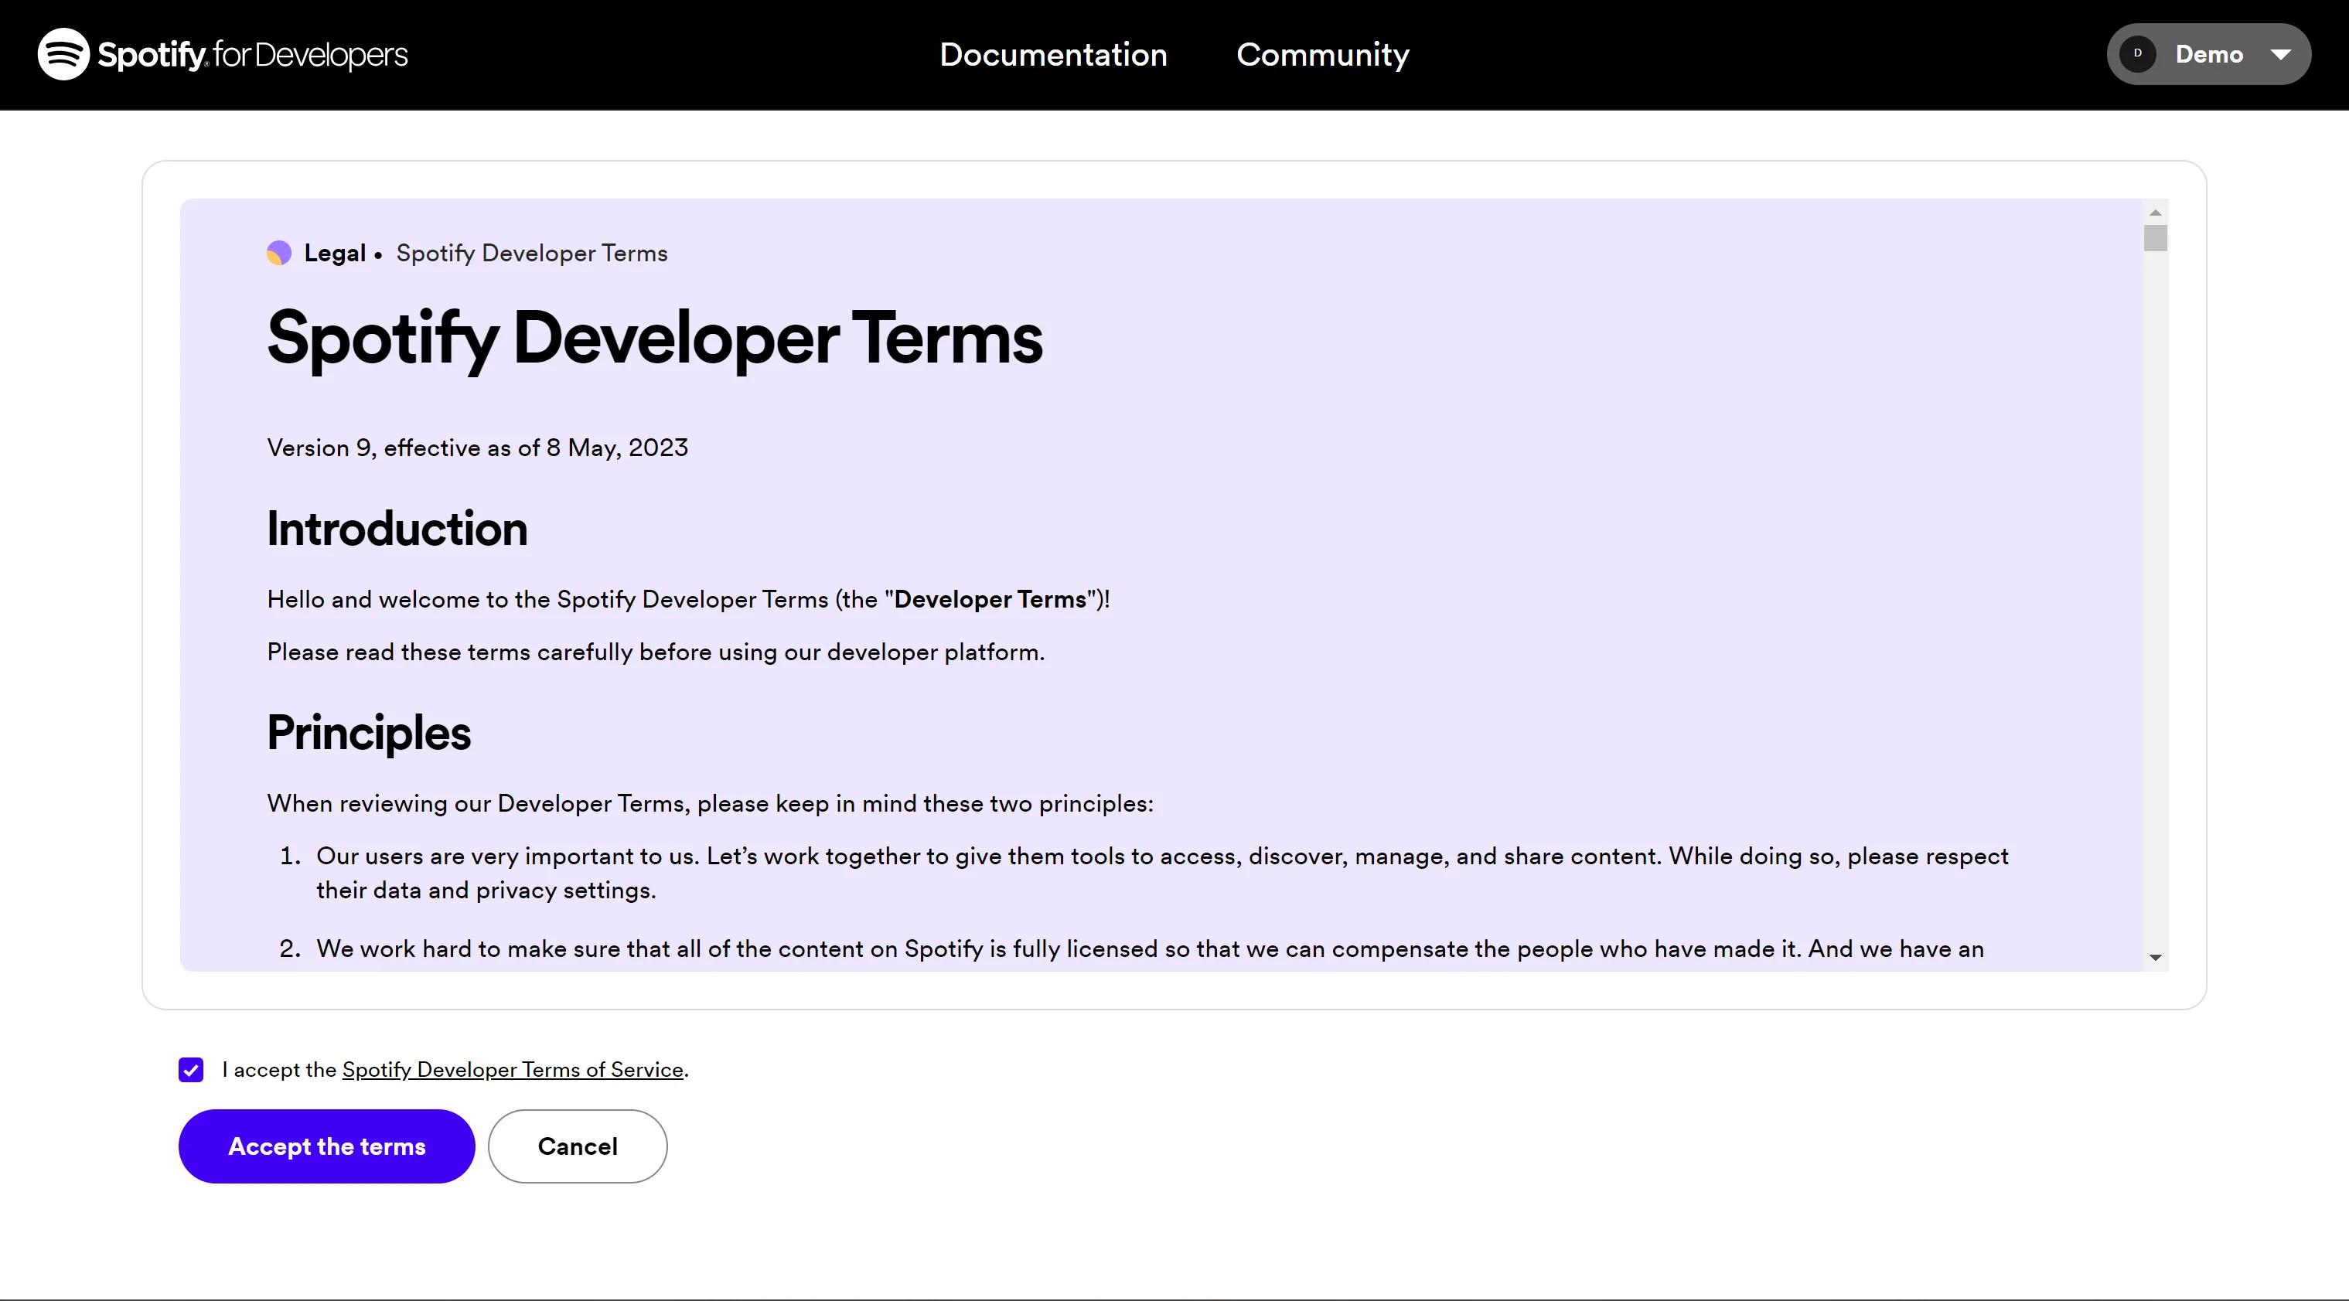The image size is (2349, 1301).
Task: Click the Demo user avatar circle
Action: (x=2137, y=54)
